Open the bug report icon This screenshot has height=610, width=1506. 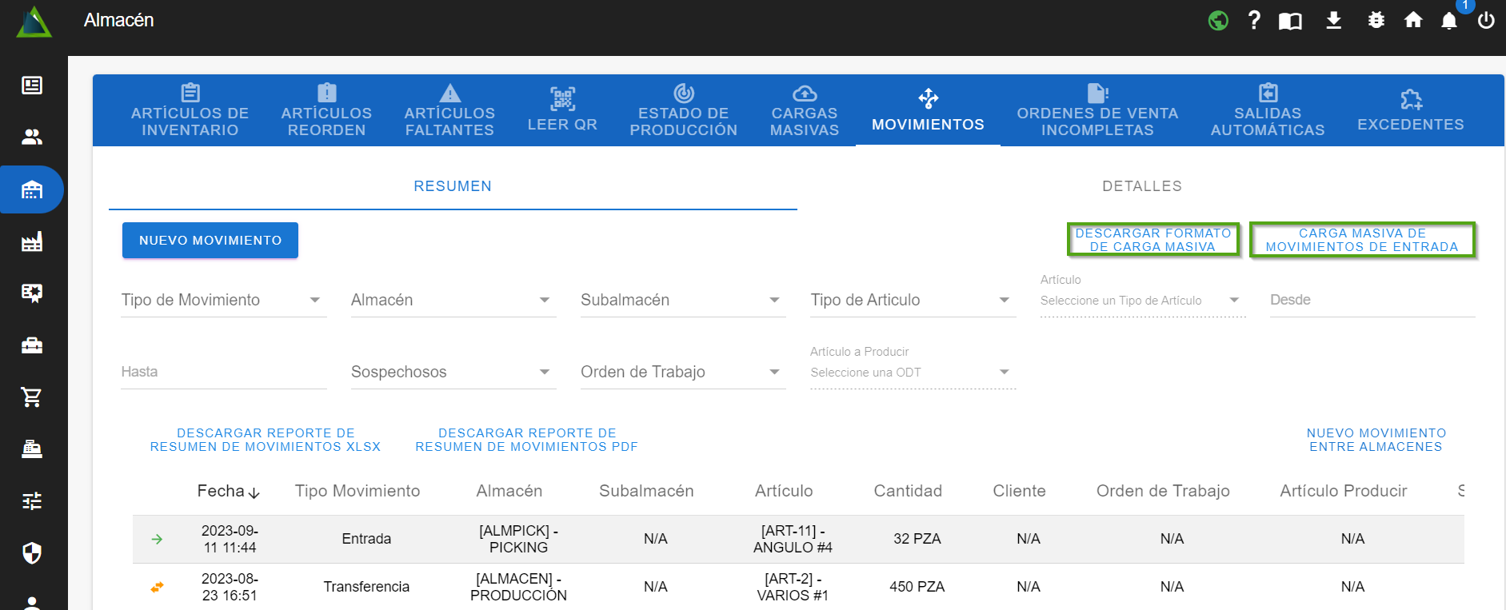click(1376, 21)
